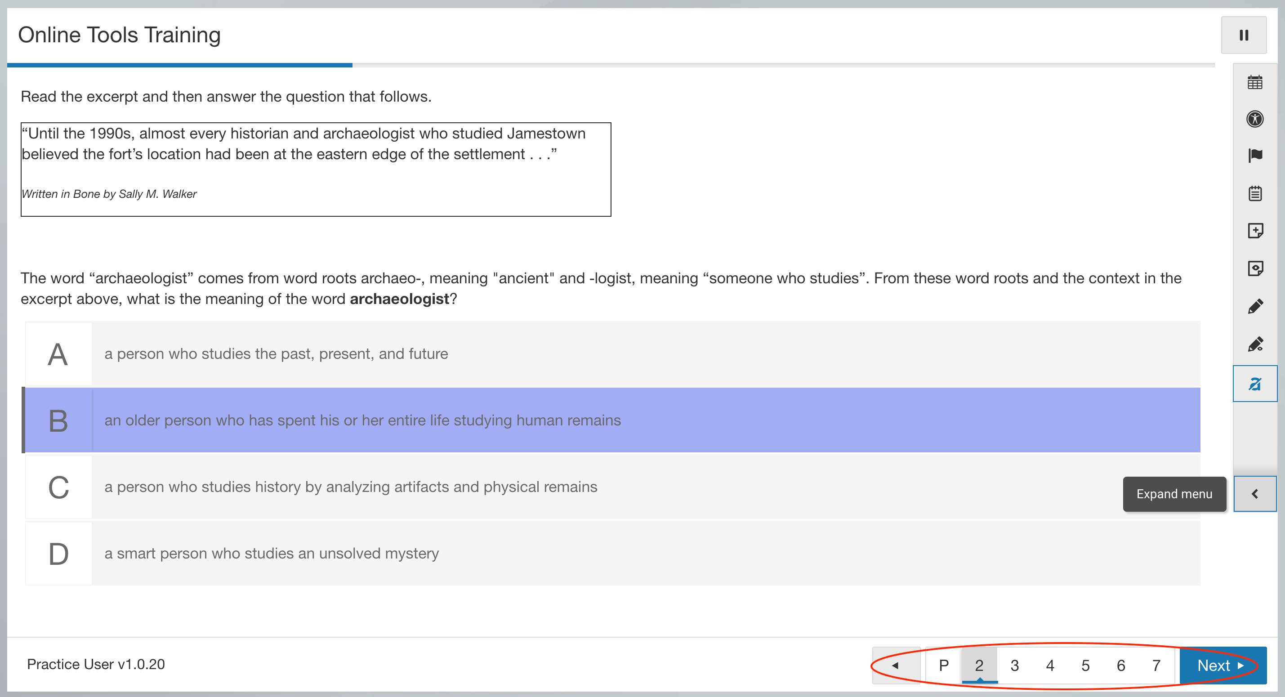Image resolution: width=1285 pixels, height=697 pixels.
Task: Click the Next button
Action: (1222, 665)
